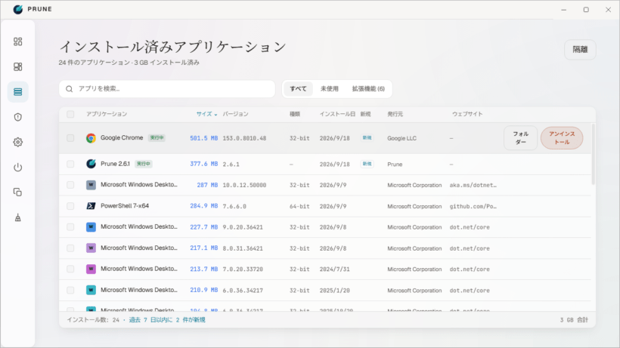Click the icon of version 10.0.12.50000 row

pyautogui.click(x=91, y=185)
